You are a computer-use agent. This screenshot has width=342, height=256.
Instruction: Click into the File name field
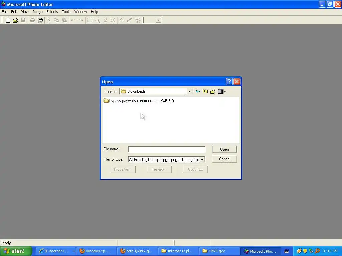[167, 149]
